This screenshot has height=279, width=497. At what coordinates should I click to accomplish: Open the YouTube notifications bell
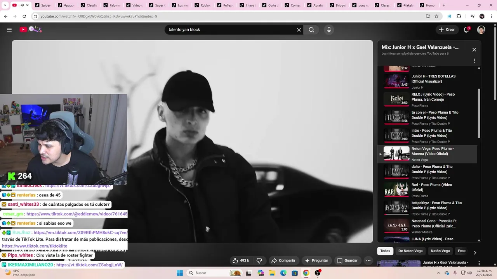[467, 29]
